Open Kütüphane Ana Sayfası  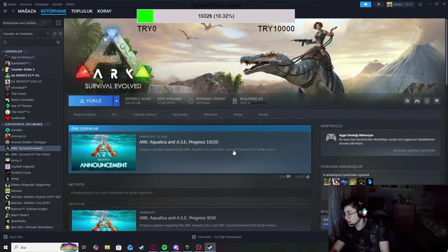coord(19,23)
